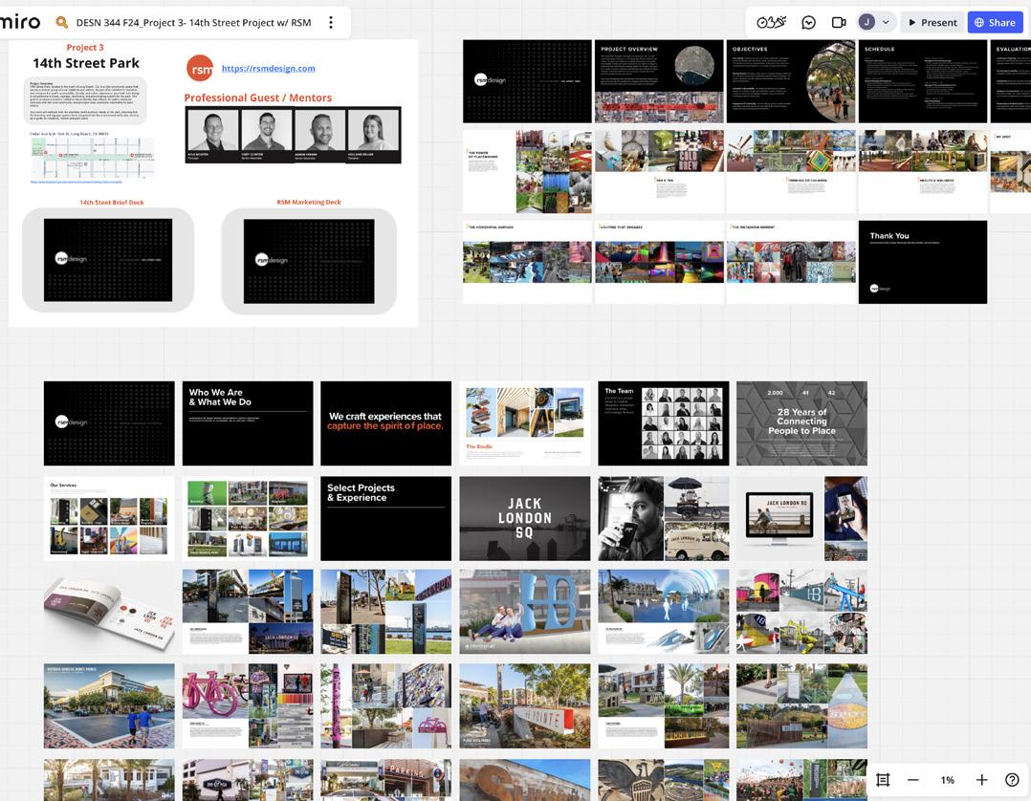Select the RSM Marketing Deck thumbnail
Viewport: 1031px width, 801px height.
coord(309,261)
